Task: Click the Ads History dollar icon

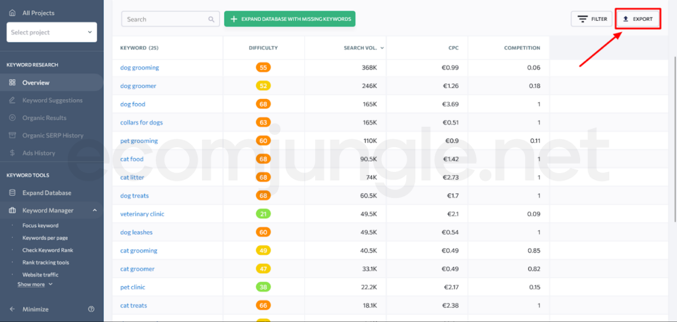Action: (12, 153)
